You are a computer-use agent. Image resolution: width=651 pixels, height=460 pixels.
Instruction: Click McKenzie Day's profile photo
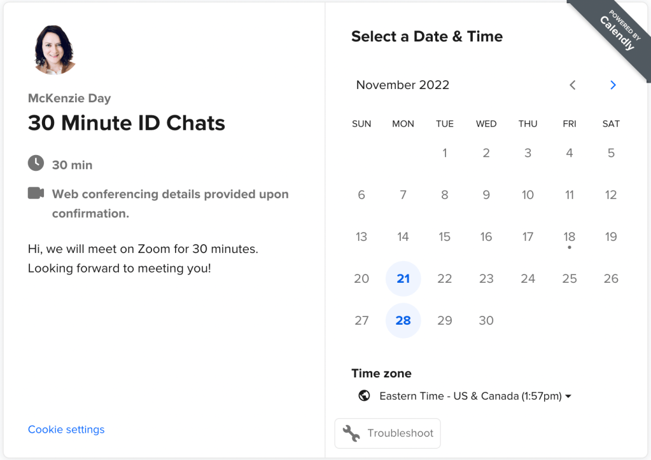coord(54,50)
